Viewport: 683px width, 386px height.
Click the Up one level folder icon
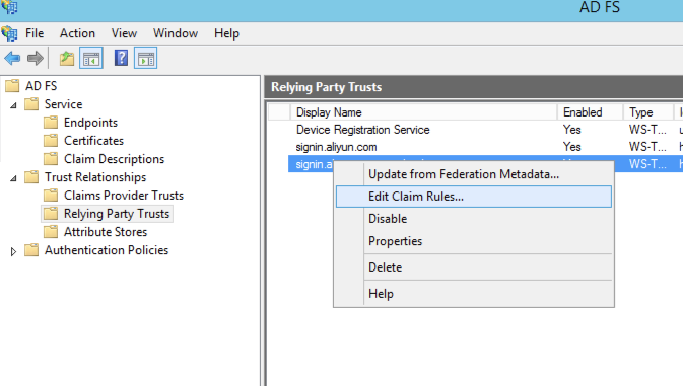pos(67,58)
